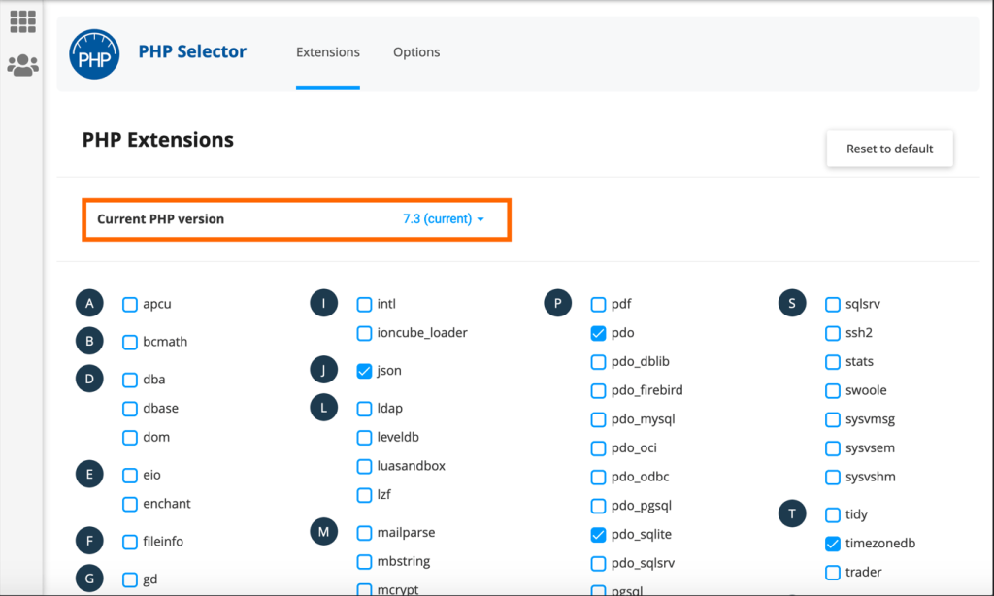The image size is (994, 596).
Task: Click the apps grid icon in sidebar
Action: pos(23,21)
